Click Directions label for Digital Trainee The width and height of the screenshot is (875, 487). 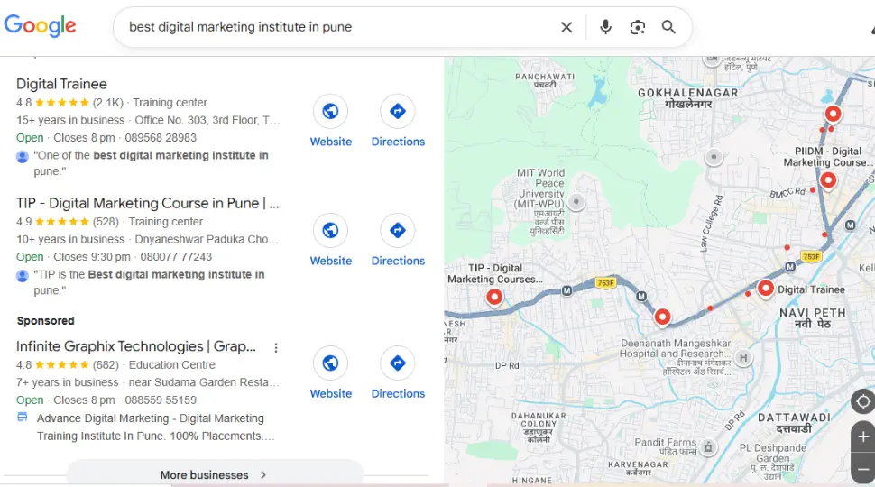coord(398,142)
